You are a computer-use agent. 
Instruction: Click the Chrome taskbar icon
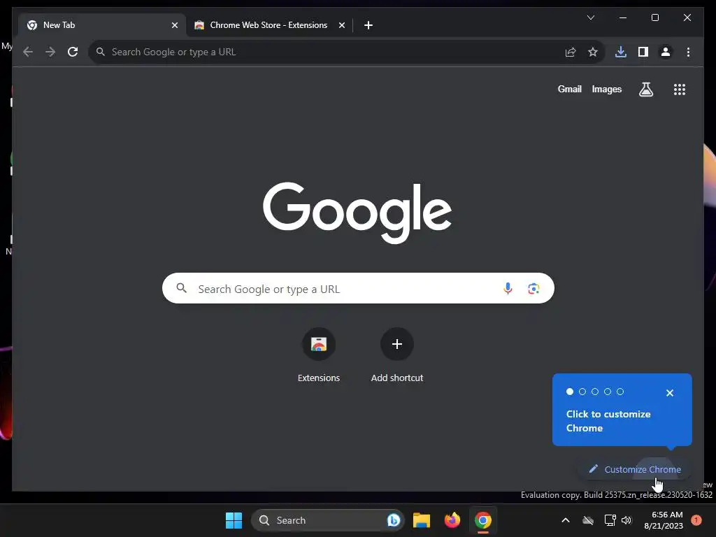(482, 520)
